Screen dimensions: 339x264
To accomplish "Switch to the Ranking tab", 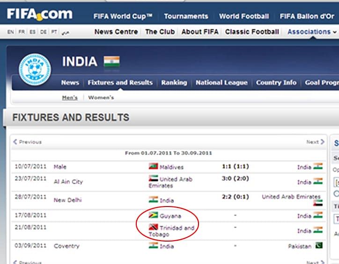I will [174, 83].
